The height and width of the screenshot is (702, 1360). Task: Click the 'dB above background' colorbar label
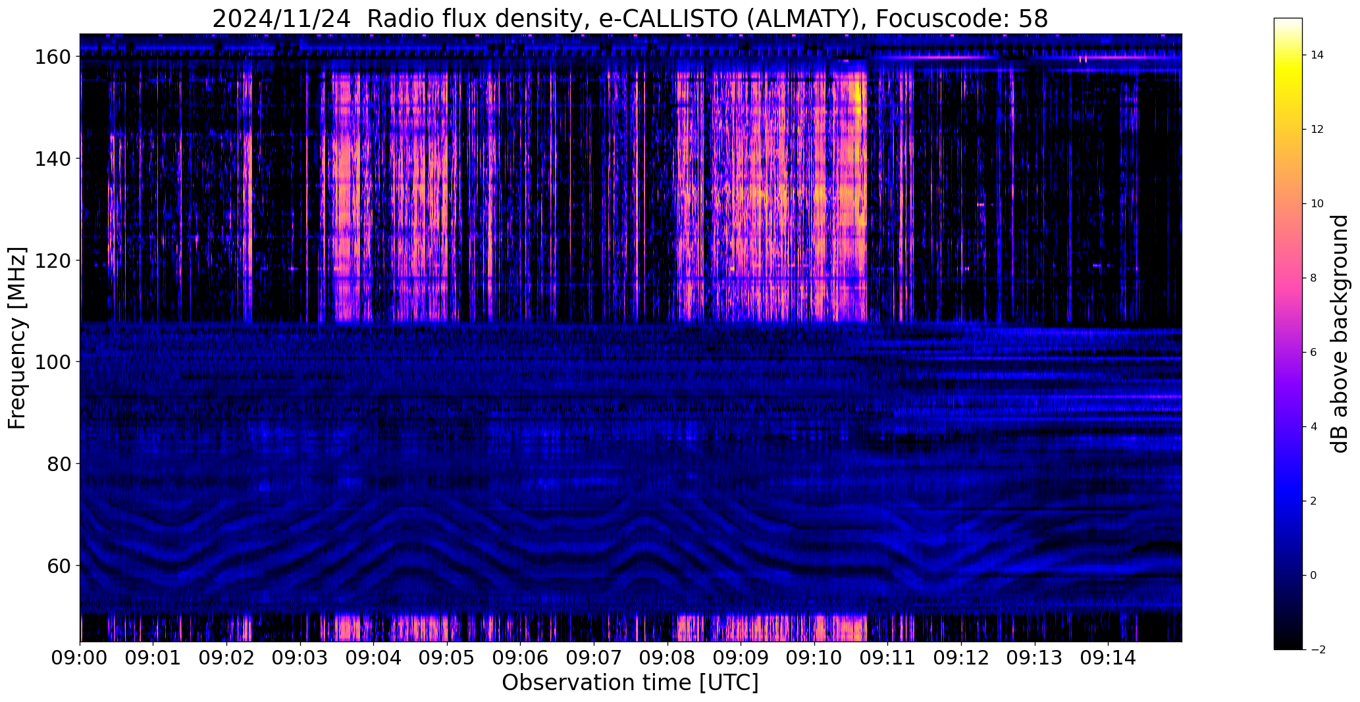click(x=1339, y=334)
